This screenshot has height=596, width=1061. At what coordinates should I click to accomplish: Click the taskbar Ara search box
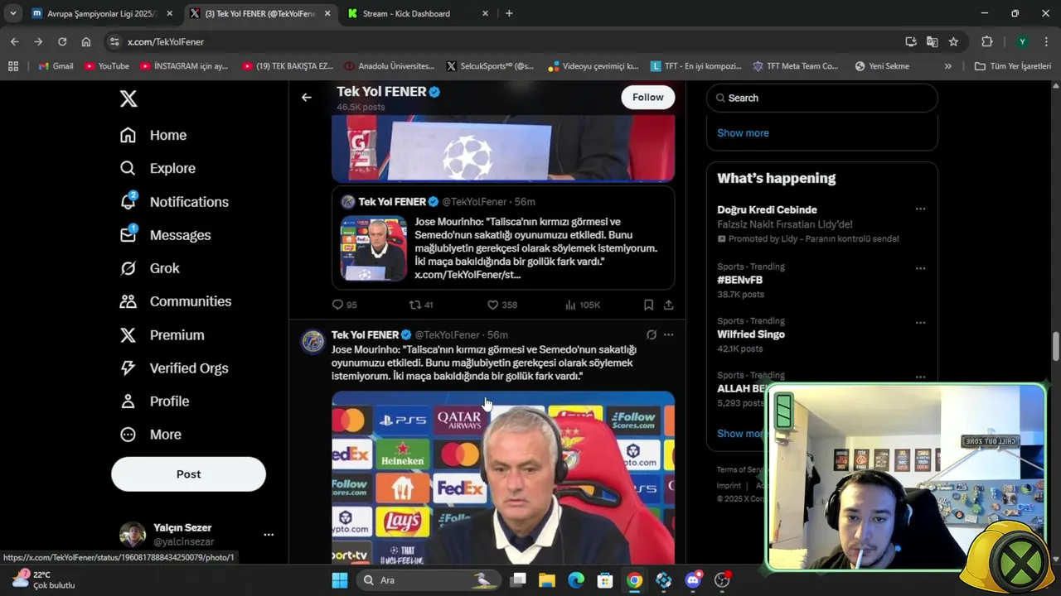click(x=429, y=580)
